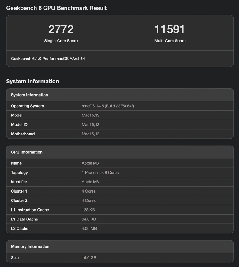Image resolution: width=239 pixels, height=267 pixels.
Task: Click the large 'System Information' section heading
Action: pos(32,82)
